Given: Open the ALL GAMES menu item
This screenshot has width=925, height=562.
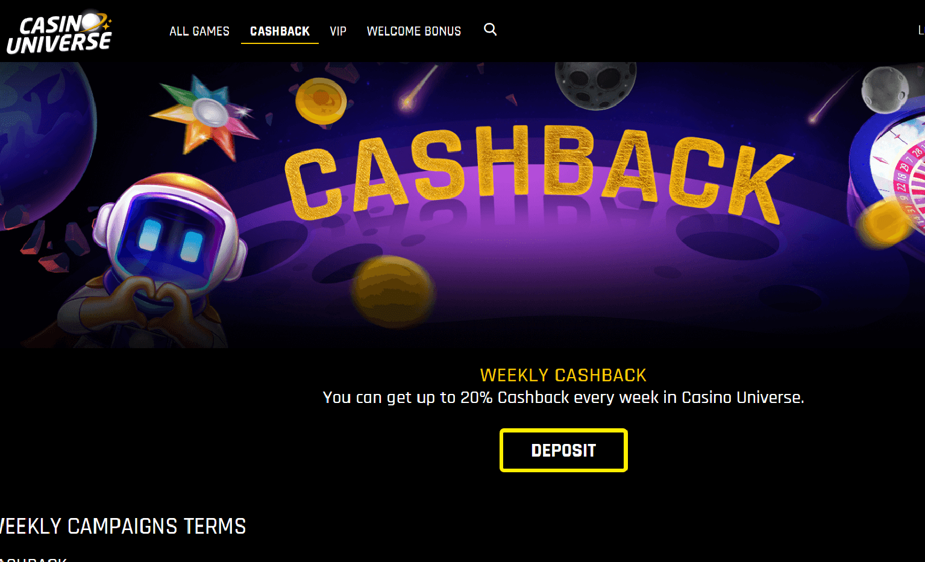Looking at the screenshot, I should click(x=199, y=31).
